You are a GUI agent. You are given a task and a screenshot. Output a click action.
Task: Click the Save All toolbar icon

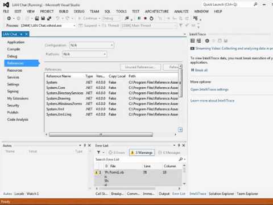coord(49,18)
